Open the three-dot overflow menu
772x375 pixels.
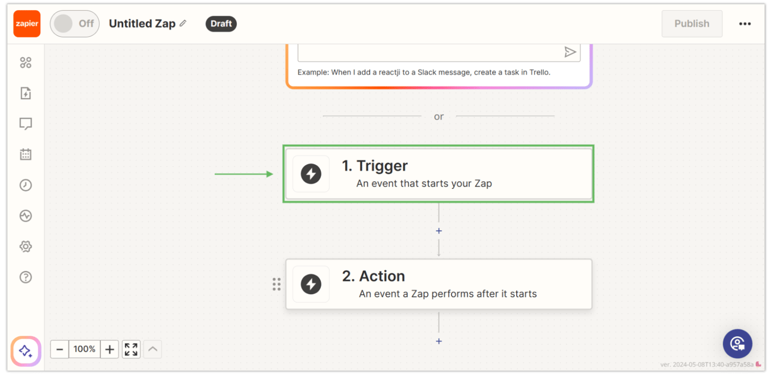coord(745,24)
